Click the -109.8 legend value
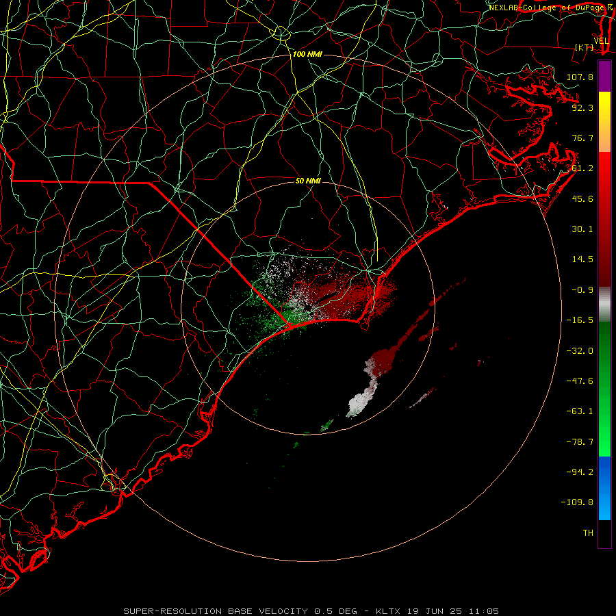Screen dimensions: 616x616 point(577,502)
